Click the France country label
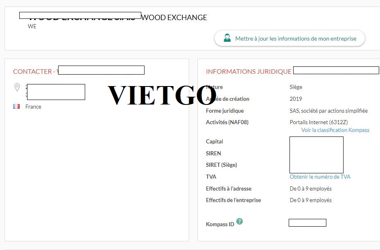 (33, 107)
